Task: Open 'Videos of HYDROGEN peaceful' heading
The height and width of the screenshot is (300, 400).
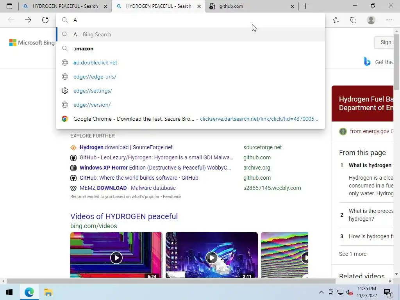Action: tap(124, 216)
